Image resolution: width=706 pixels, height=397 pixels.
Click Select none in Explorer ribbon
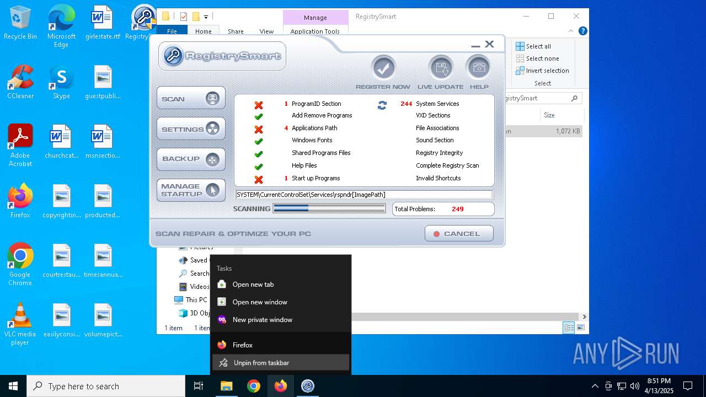click(x=537, y=58)
